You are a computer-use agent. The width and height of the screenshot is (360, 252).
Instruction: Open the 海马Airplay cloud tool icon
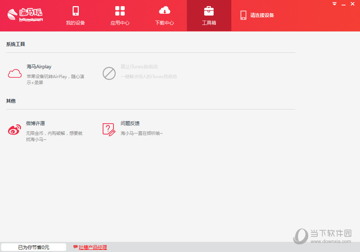[x=14, y=73]
